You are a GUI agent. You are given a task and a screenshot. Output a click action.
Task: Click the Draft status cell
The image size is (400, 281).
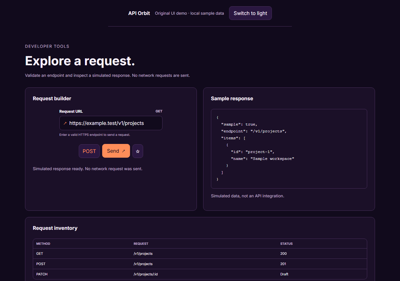(284, 274)
